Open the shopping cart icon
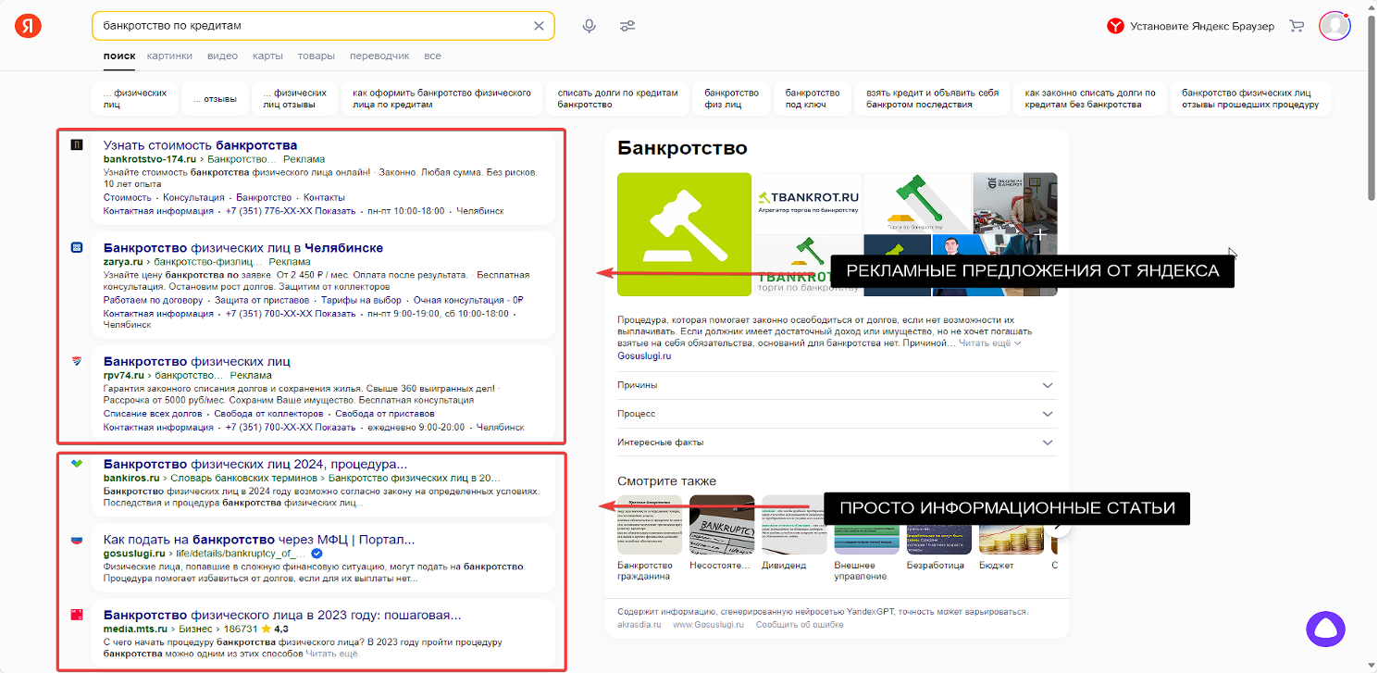The height and width of the screenshot is (673, 1378). coord(1297,26)
